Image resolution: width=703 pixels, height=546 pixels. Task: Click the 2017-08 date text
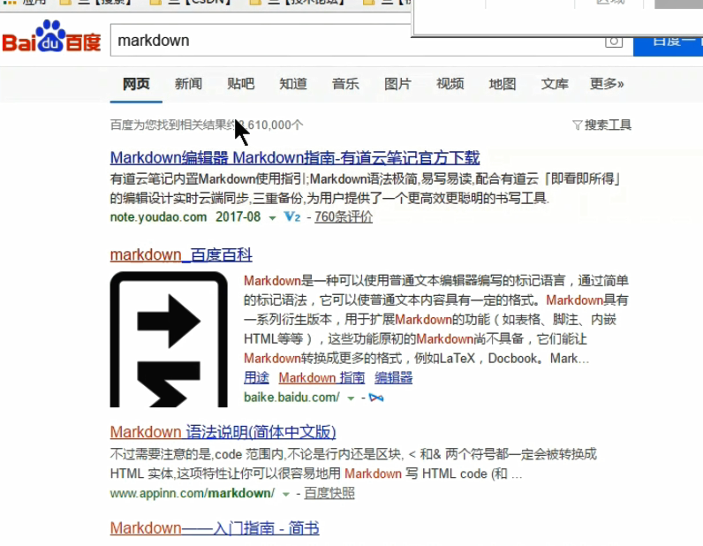pos(238,217)
